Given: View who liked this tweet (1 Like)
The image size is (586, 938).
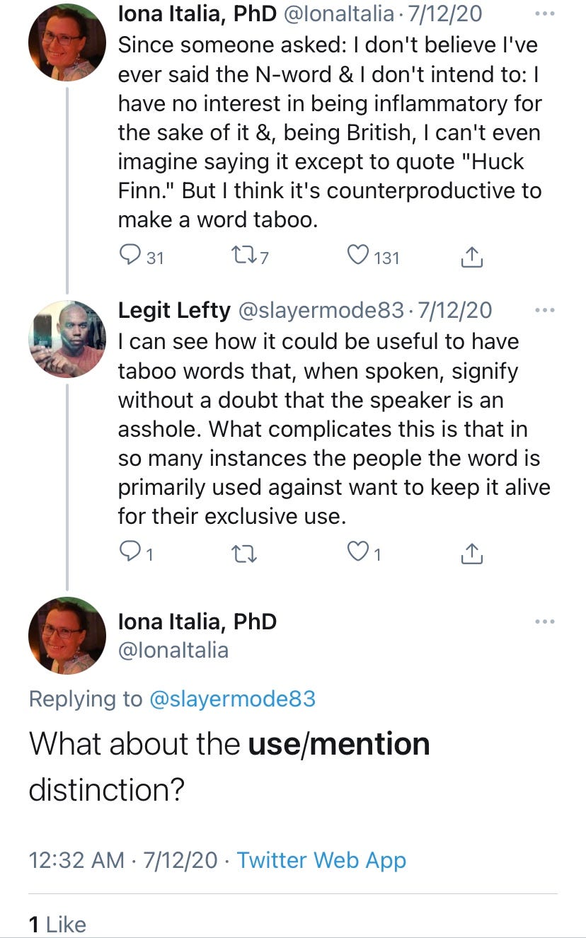Looking at the screenshot, I should coord(57,924).
